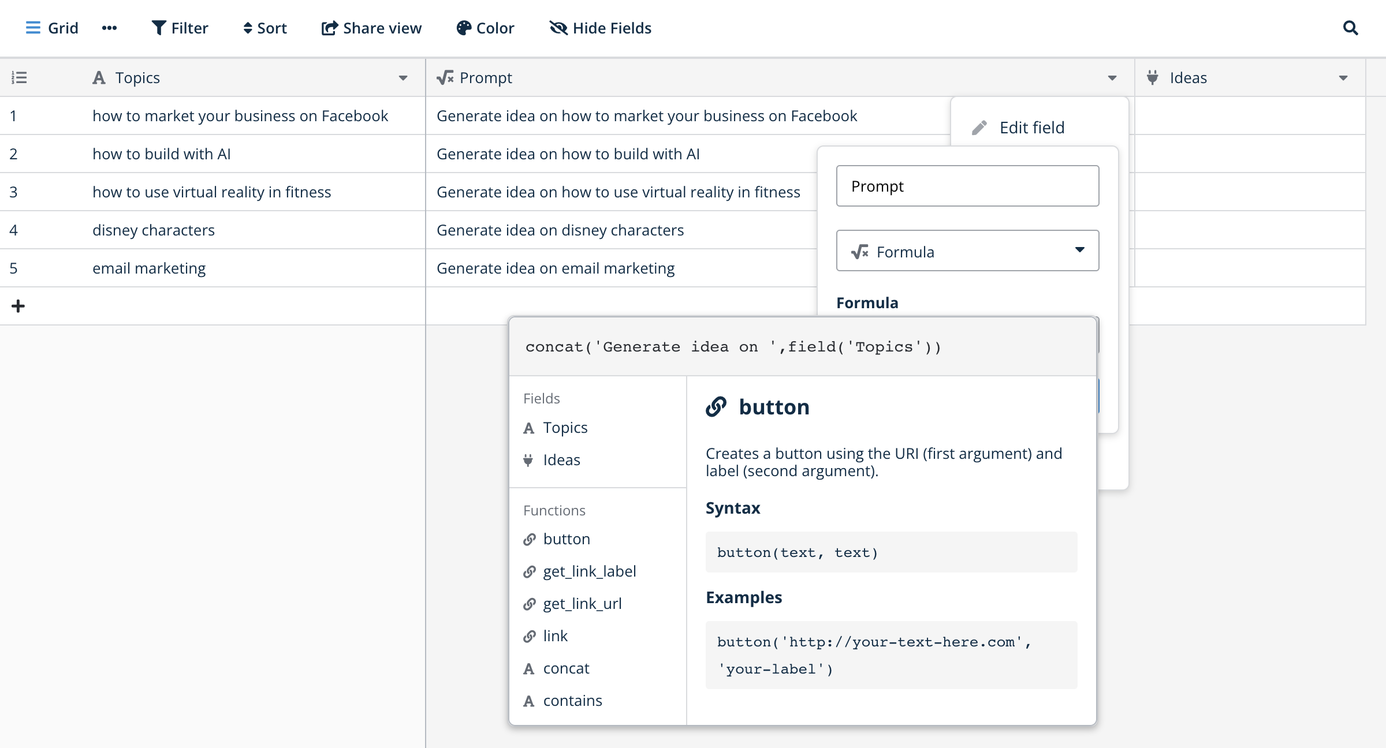
Task: Select the get_link_url function
Action: [x=582, y=603]
